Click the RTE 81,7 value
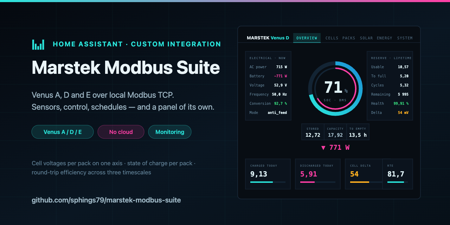 click(396, 174)
